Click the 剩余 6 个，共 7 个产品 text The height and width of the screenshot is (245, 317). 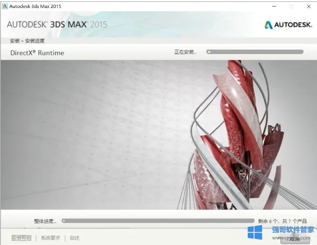coord(282,221)
